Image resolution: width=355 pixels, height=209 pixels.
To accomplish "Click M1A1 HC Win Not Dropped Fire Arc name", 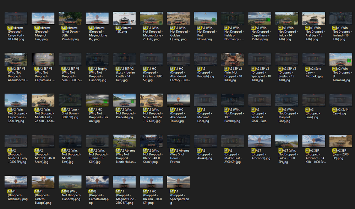I will point(98,115).
